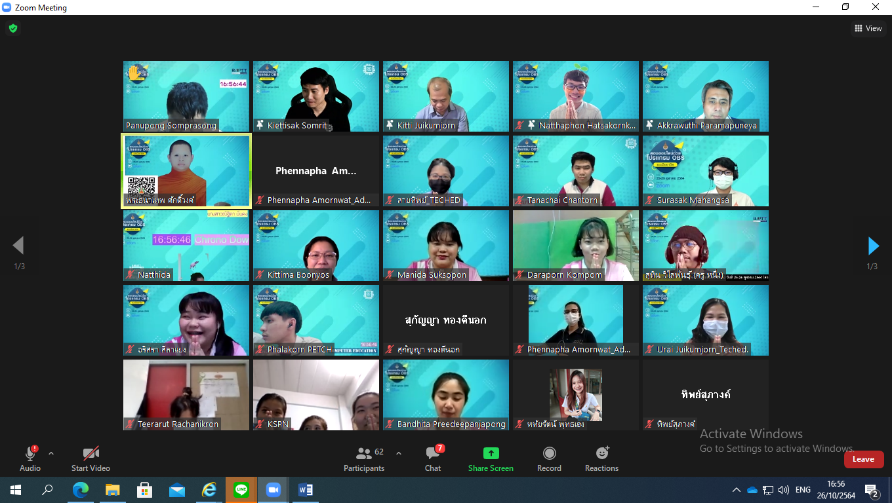The width and height of the screenshot is (892, 503).
Task: Open LINE app from taskbar
Action: pos(241,490)
